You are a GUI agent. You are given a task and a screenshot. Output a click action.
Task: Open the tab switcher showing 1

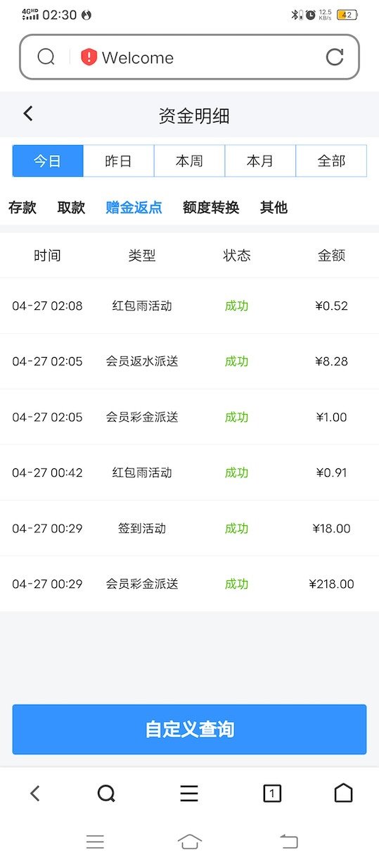click(x=272, y=794)
